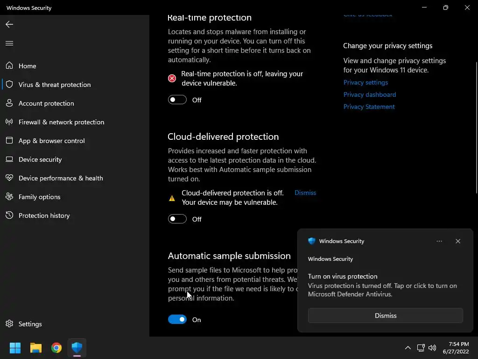Click the Windows Security shield in the notification
478x359 pixels.
311,241
